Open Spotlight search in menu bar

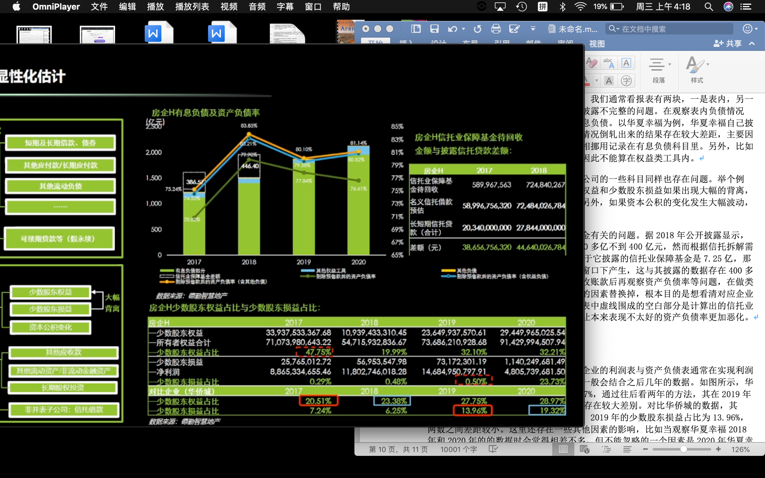pos(708,7)
